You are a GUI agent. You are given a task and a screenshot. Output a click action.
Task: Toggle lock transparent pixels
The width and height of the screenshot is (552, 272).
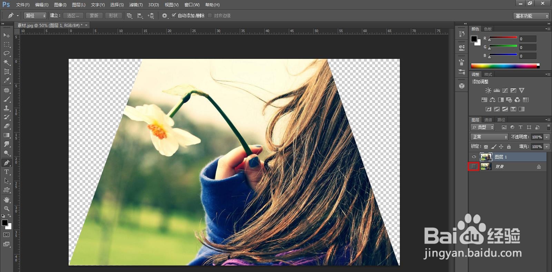tap(486, 147)
